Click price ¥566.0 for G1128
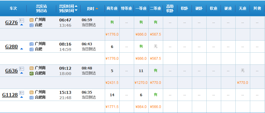265x113 pixels. pos(156,107)
